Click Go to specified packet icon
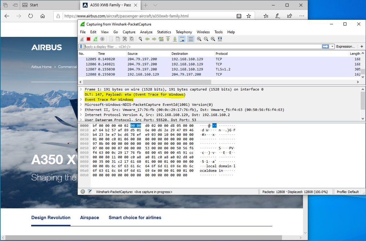This screenshot has height=241, width=366. [x=161, y=39]
